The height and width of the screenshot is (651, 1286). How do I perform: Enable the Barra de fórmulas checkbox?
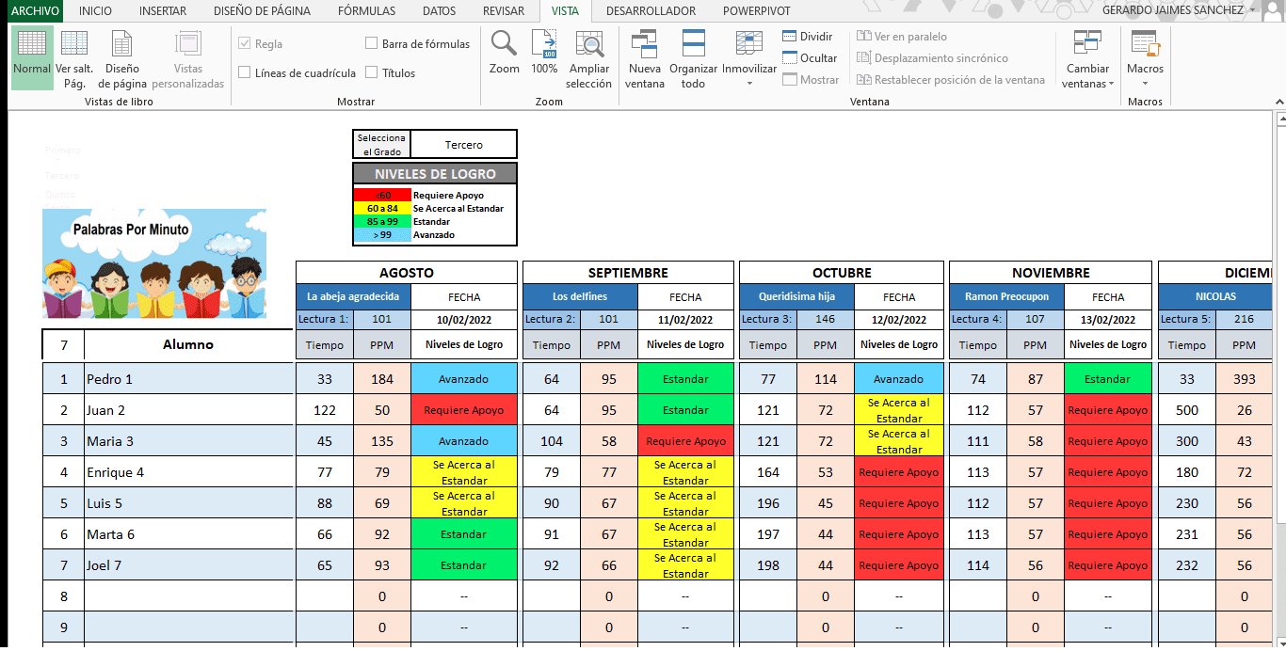point(372,43)
